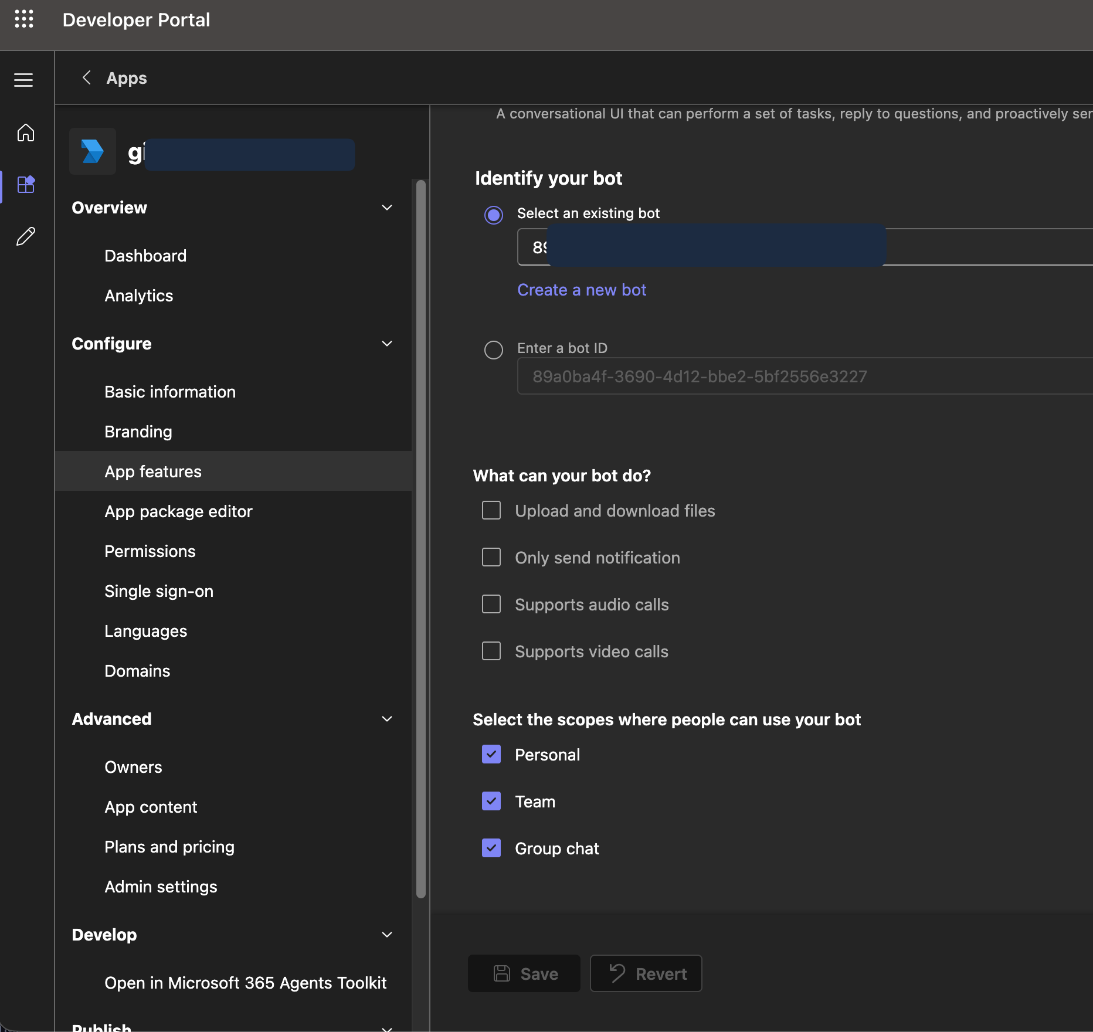Click the 'Identify your bot' heading
The width and height of the screenshot is (1093, 1032).
(548, 178)
